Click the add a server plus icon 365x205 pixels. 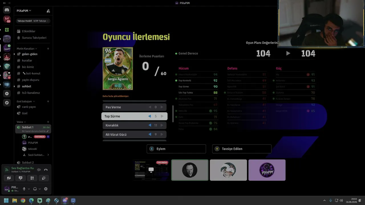[7, 93]
